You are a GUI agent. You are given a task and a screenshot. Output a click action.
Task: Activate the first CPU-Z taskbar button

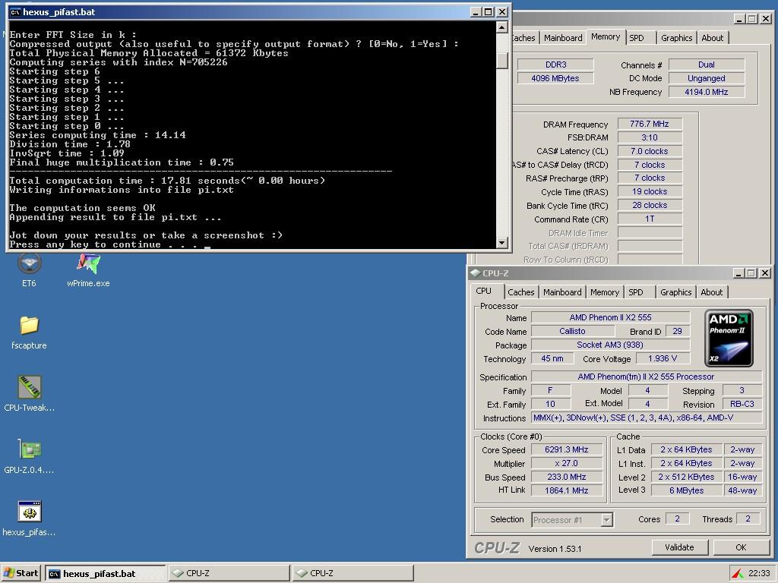click(229, 573)
